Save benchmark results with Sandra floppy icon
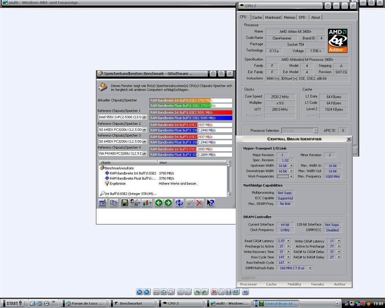This screenshot has width=385, height=308. (x=124, y=203)
